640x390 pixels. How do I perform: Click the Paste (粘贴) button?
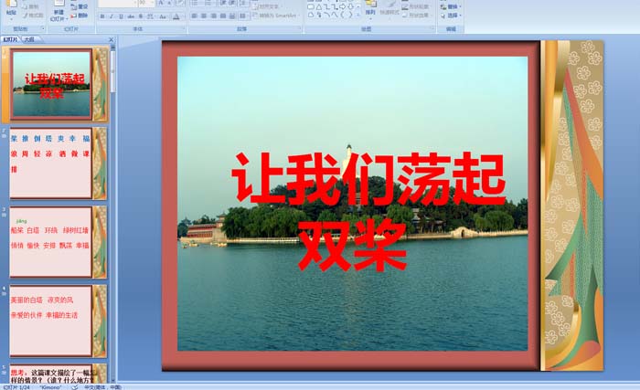coord(11,9)
